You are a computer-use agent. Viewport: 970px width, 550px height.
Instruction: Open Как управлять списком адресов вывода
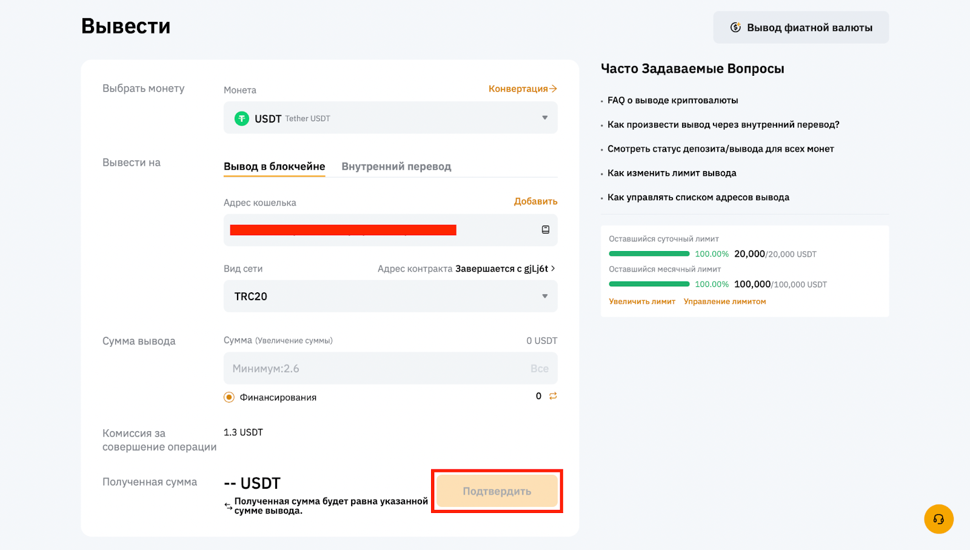pyautogui.click(x=698, y=197)
